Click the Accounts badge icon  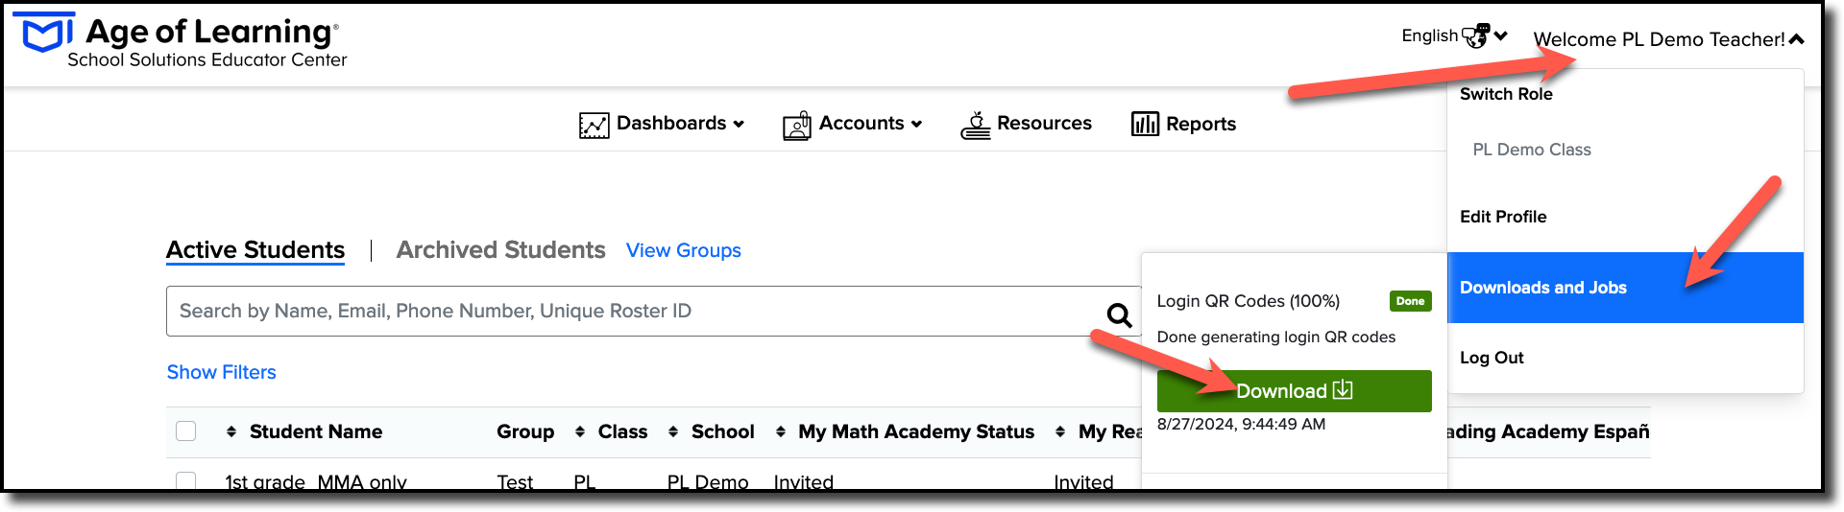tap(797, 125)
